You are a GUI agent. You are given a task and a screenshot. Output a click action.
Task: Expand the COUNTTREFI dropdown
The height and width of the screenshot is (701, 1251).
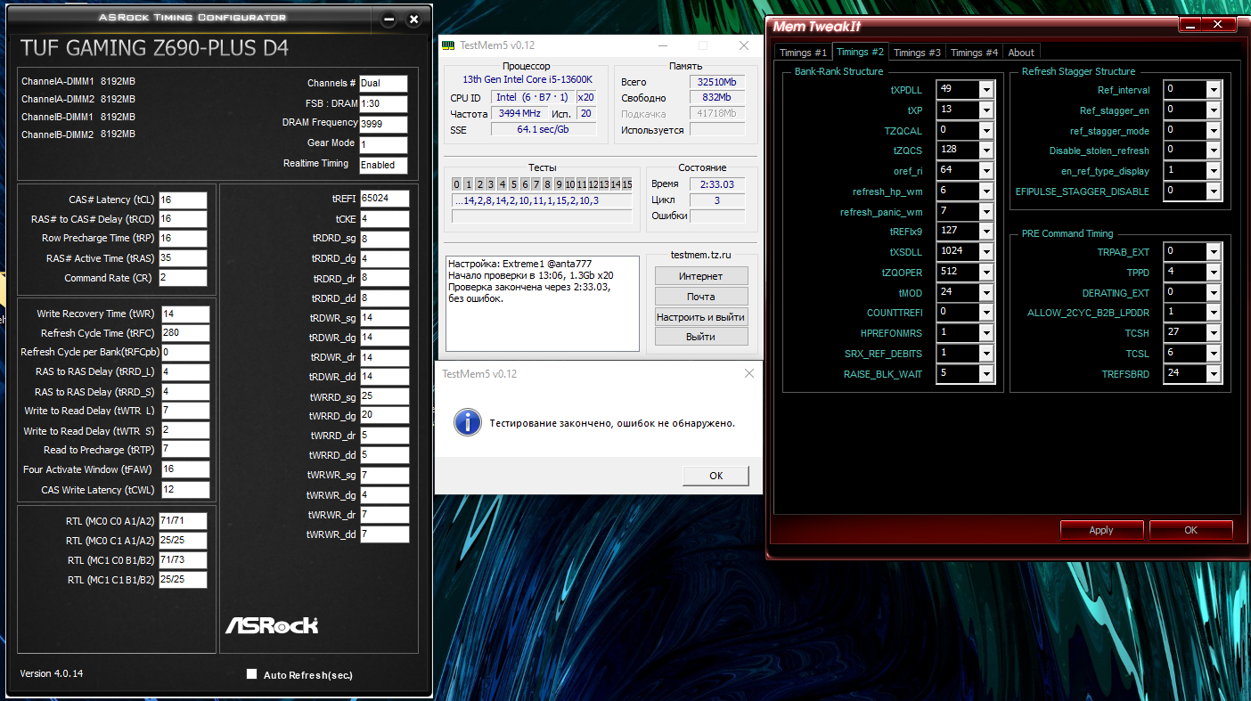pos(986,313)
